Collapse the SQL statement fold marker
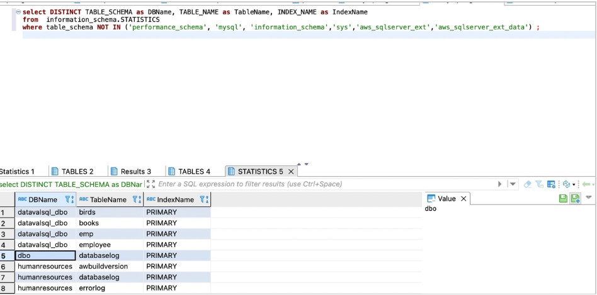597x295 pixels. [x=18, y=12]
